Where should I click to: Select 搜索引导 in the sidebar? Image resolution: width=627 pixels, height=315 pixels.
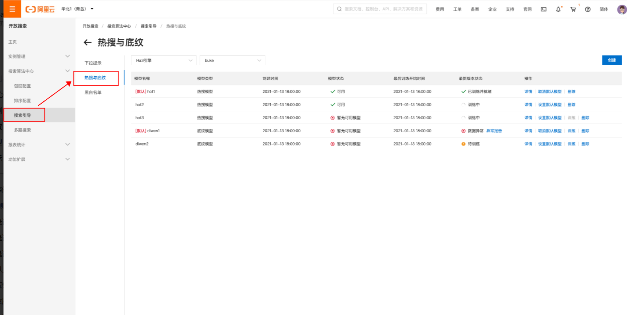click(x=22, y=115)
